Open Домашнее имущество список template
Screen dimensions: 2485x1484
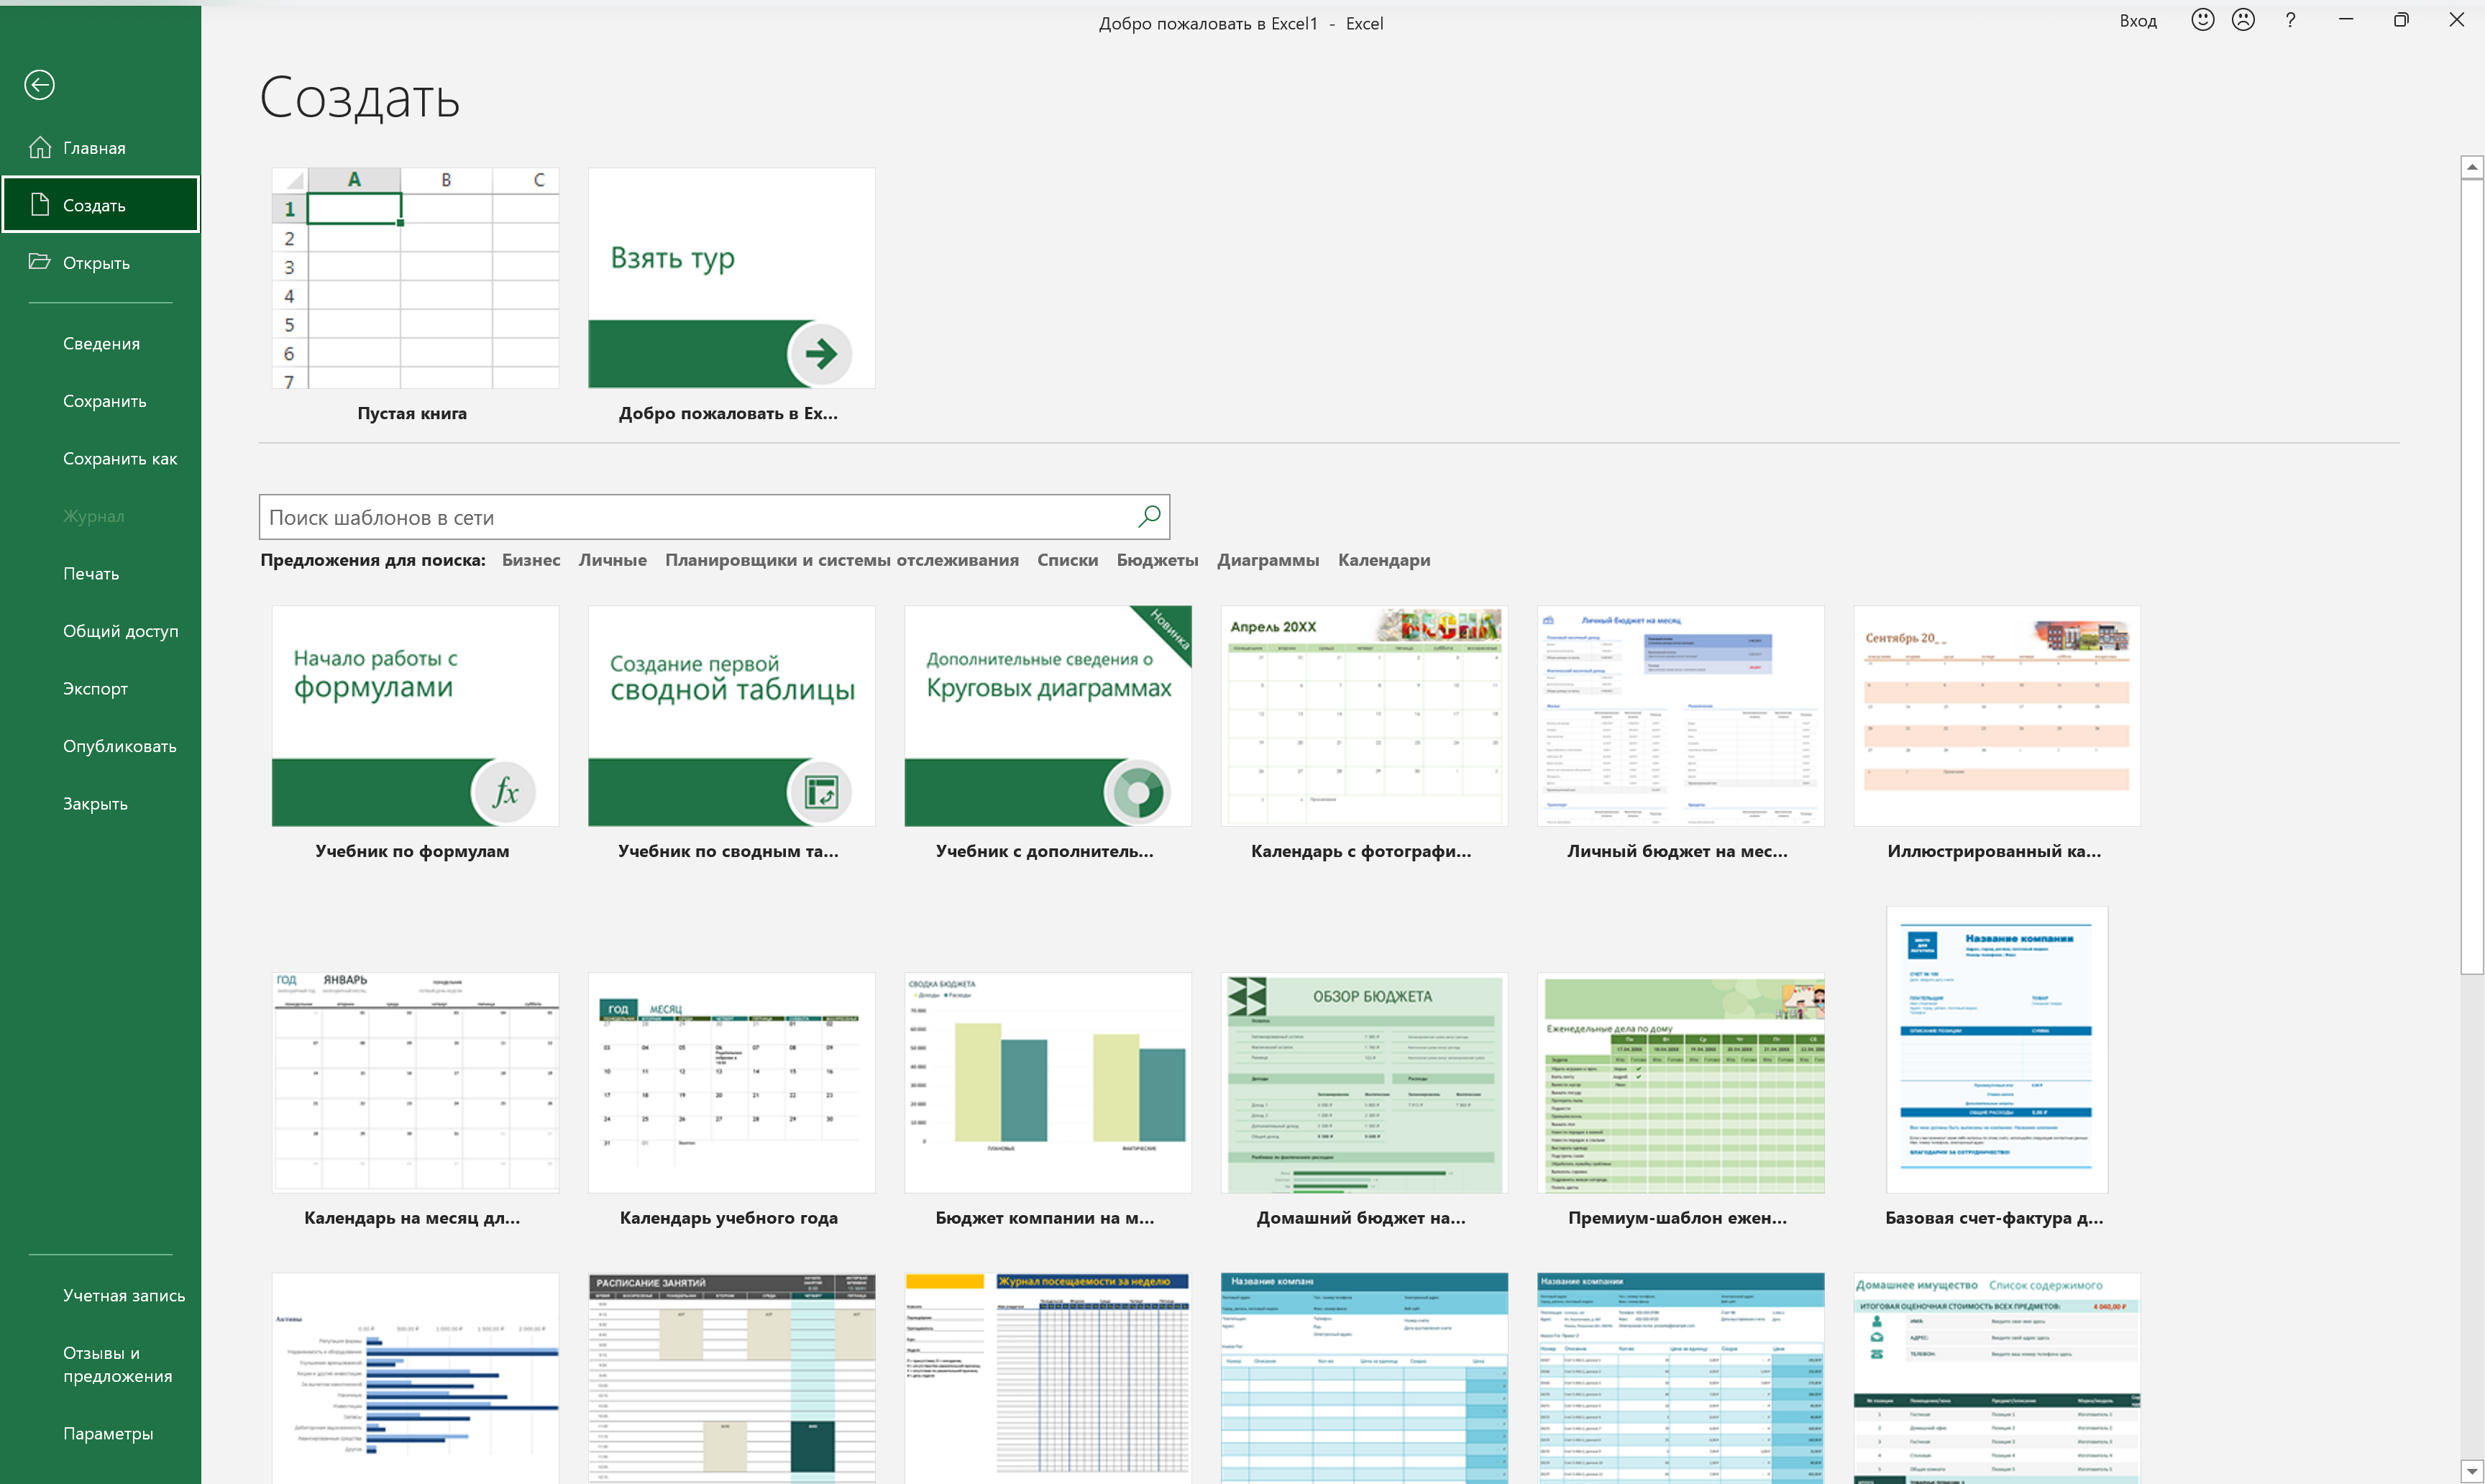[x=1997, y=1378]
